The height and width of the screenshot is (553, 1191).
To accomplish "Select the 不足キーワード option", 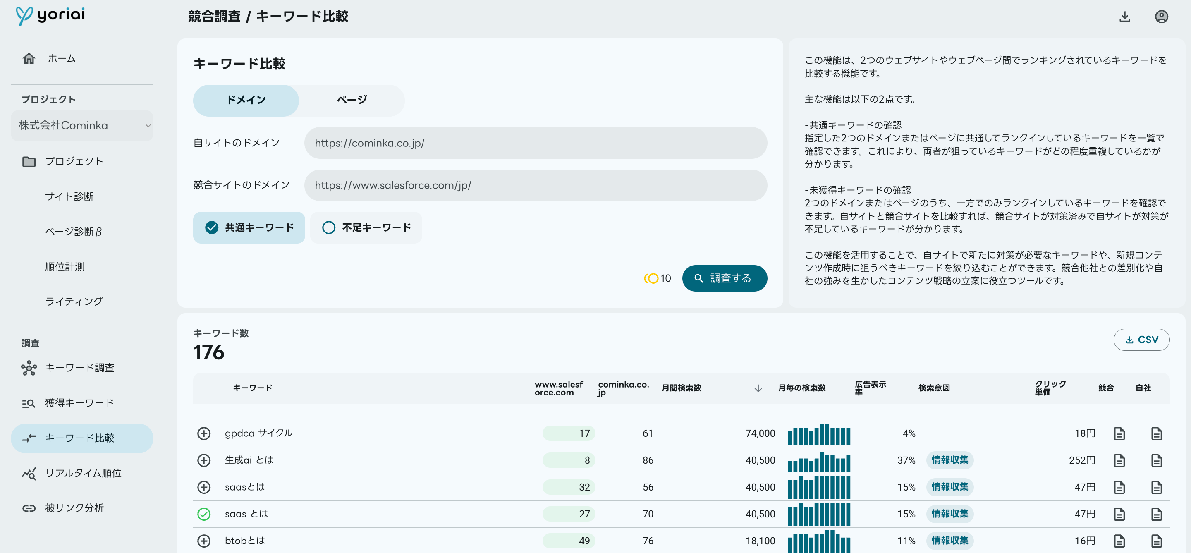I will 366,227.
